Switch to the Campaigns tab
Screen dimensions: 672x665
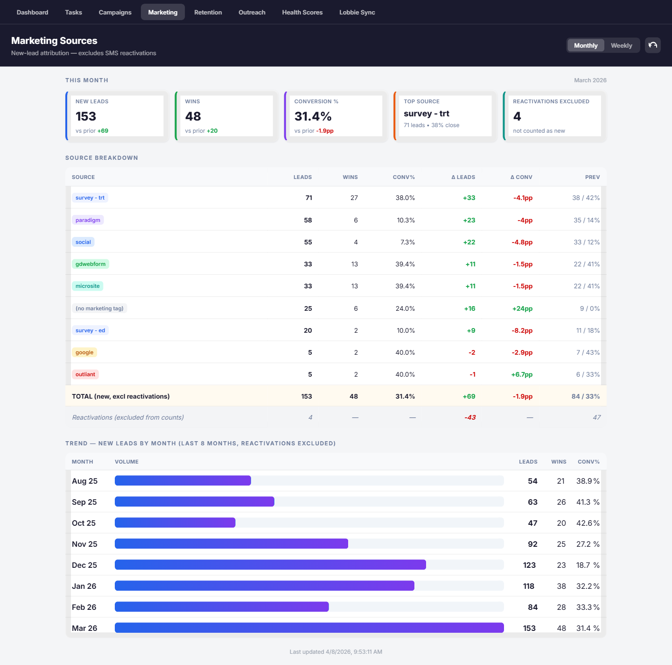click(115, 12)
